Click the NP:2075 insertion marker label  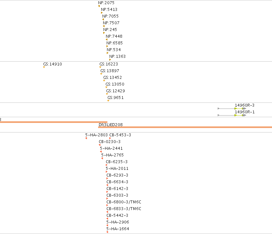[x=106, y=3]
